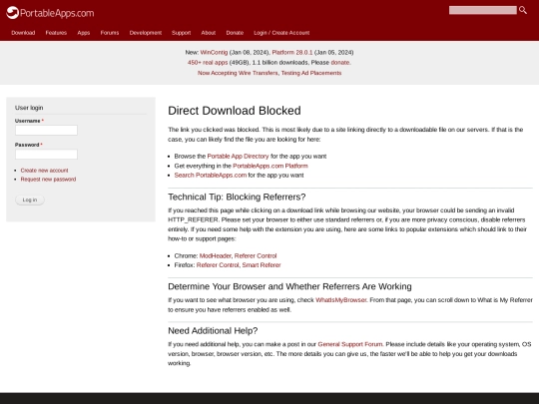Open the Download menu item

(x=23, y=33)
